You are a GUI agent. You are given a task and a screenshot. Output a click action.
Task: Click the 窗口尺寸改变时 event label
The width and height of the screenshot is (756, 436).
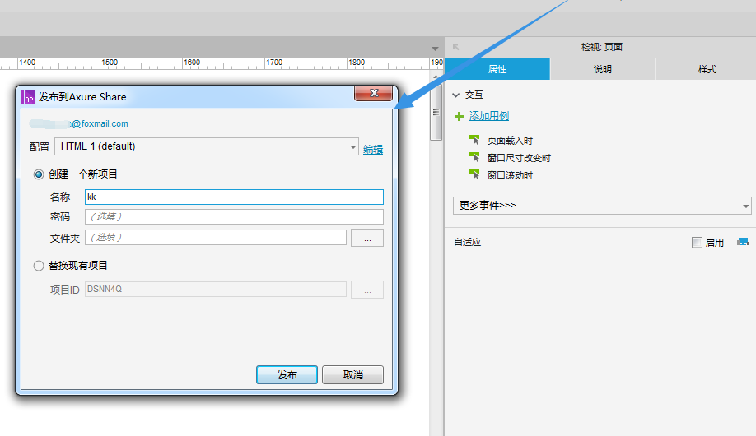(x=519, y=158)
